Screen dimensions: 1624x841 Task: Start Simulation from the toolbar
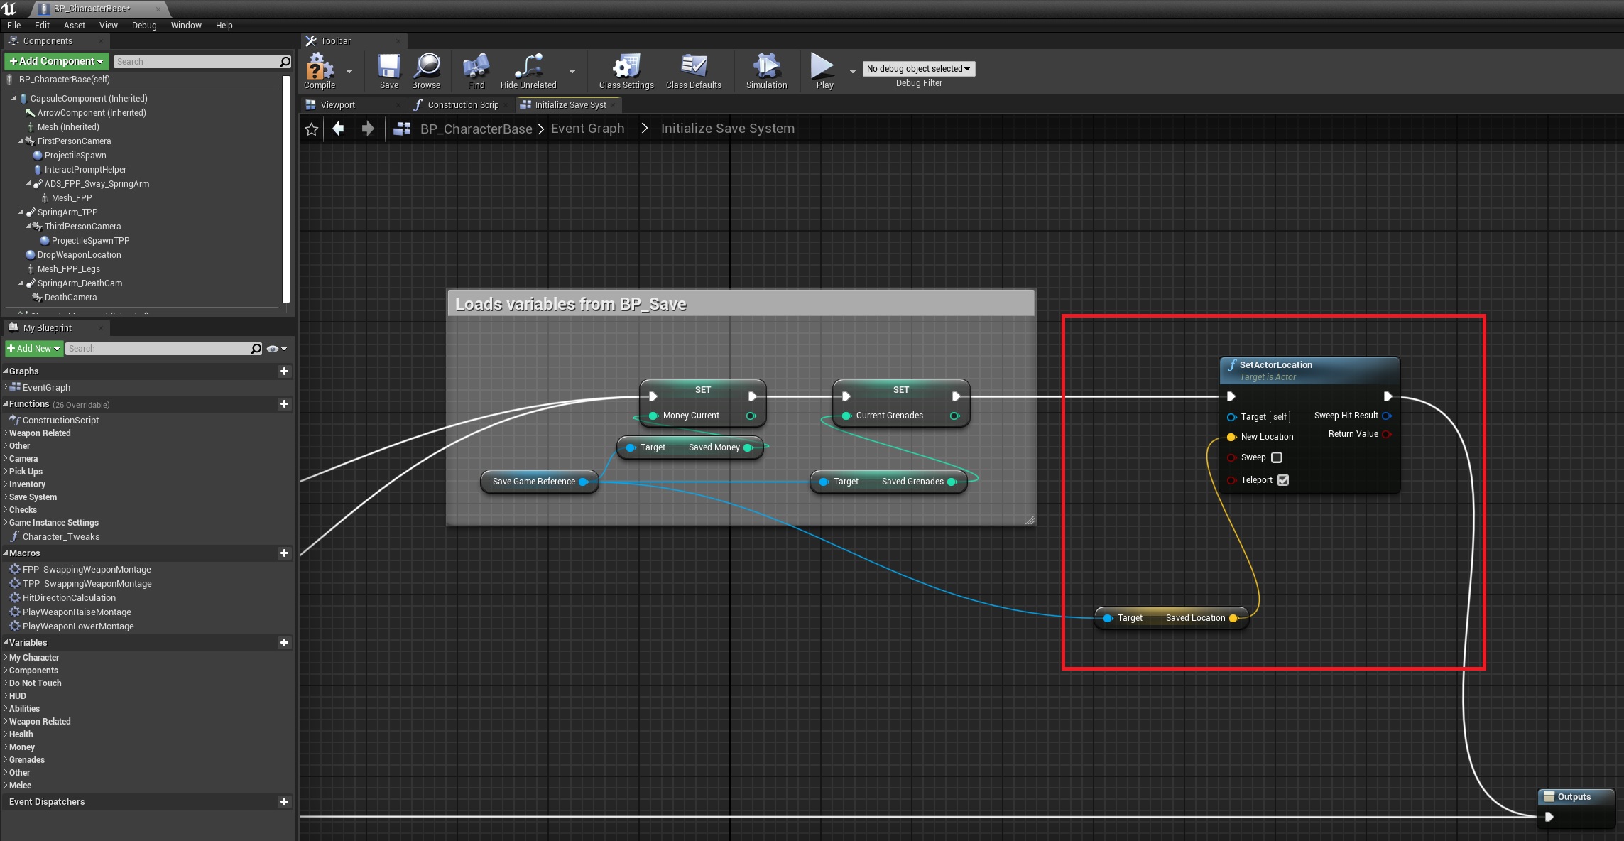pos(766,67)
